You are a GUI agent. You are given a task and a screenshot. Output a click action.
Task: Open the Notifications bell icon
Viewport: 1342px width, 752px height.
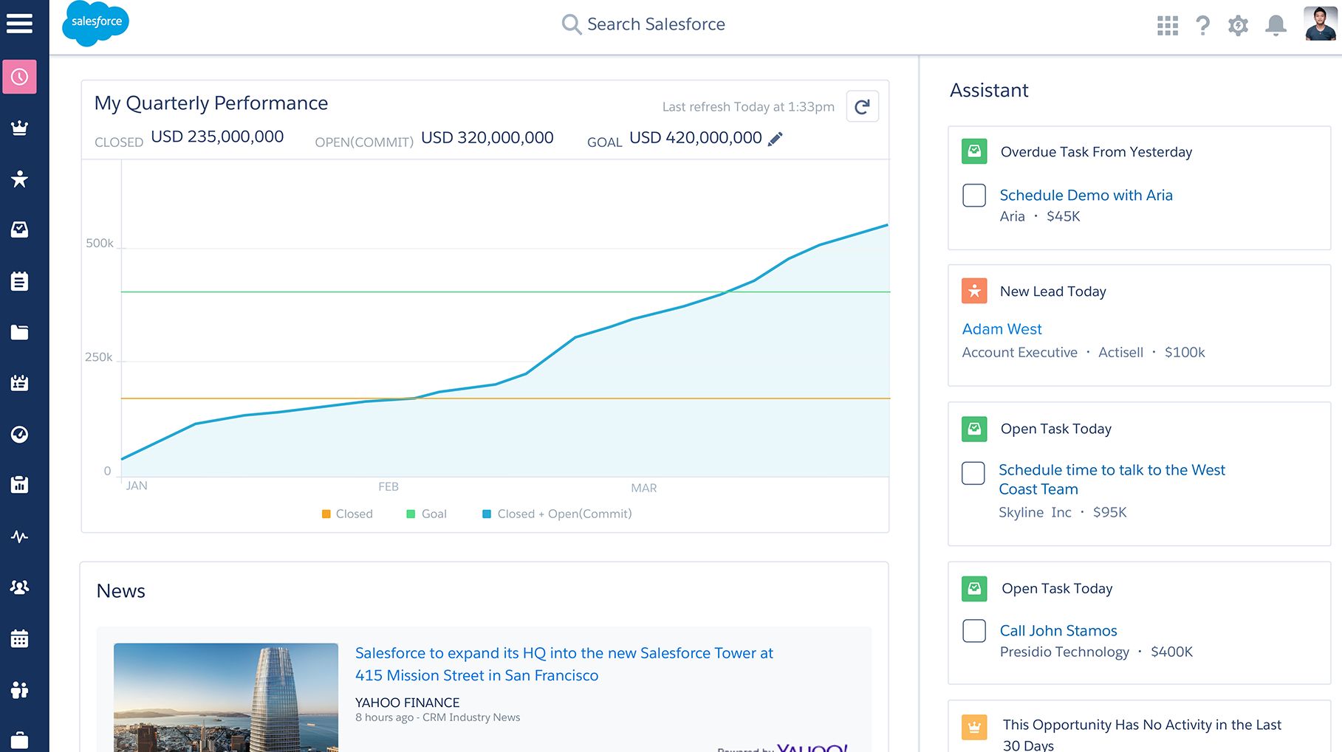pos(1276,26)
